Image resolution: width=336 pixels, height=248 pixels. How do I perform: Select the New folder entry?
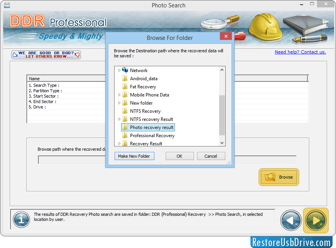coord(141,103)
